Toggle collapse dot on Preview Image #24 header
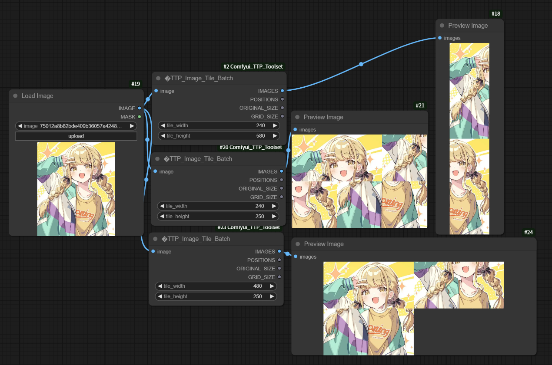 tap(298, 244)
